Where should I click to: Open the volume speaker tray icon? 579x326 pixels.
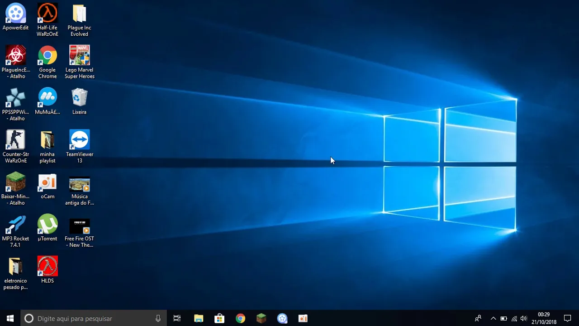(524, 318)
